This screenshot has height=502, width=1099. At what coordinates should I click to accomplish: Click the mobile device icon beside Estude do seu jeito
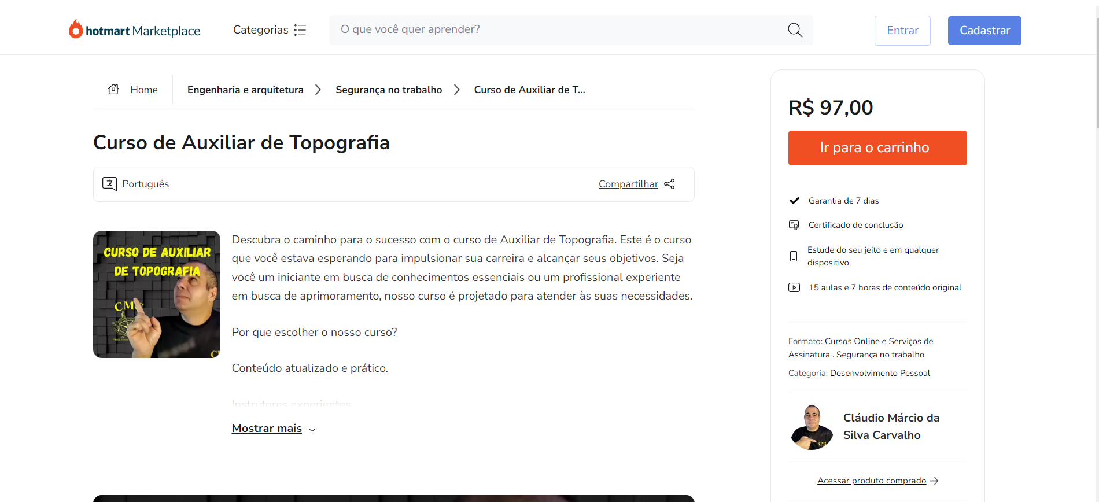[794, 256]
